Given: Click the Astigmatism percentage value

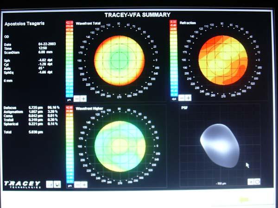Looking at the screenshot, I should [x=52, y=111].
